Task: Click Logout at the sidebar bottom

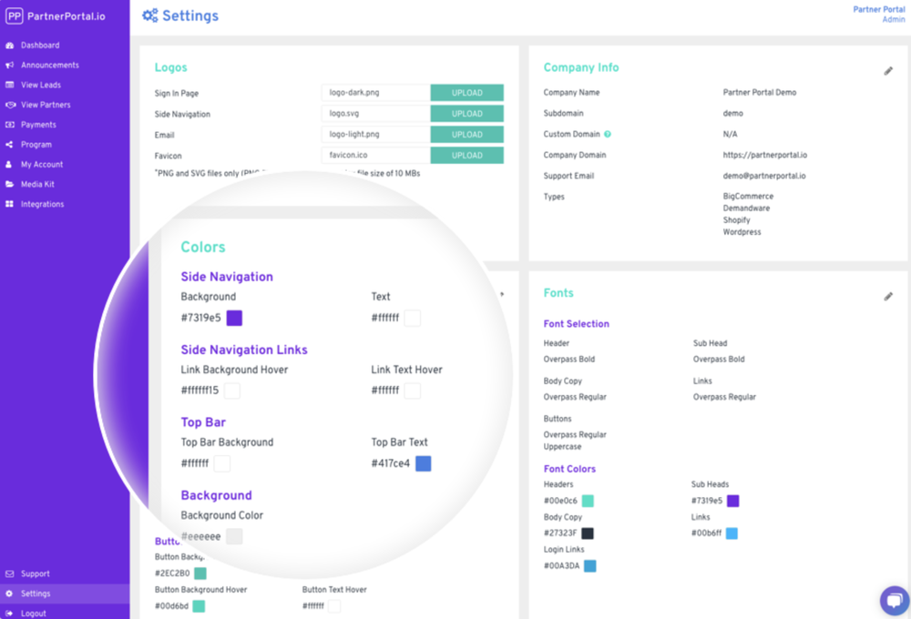Action: 36,613
